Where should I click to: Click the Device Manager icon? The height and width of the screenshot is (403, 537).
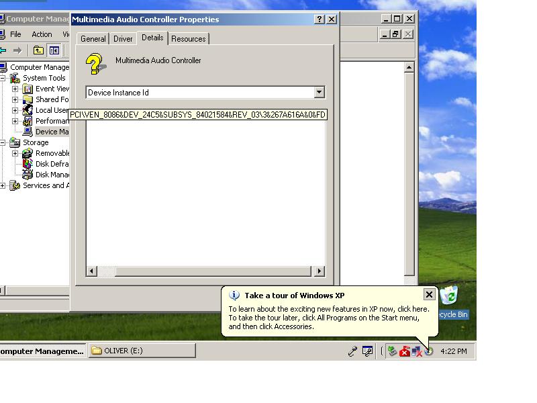(28, 132)
